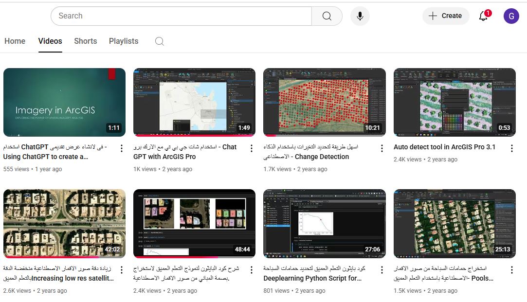
Task: Open the Playlists tab
Action: click(x=123, y=41)
